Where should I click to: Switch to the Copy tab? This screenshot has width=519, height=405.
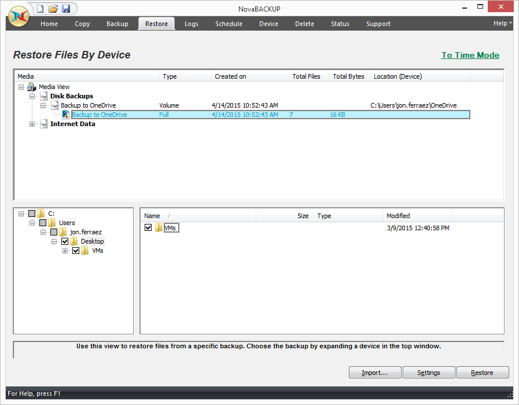tap(82, 24)
